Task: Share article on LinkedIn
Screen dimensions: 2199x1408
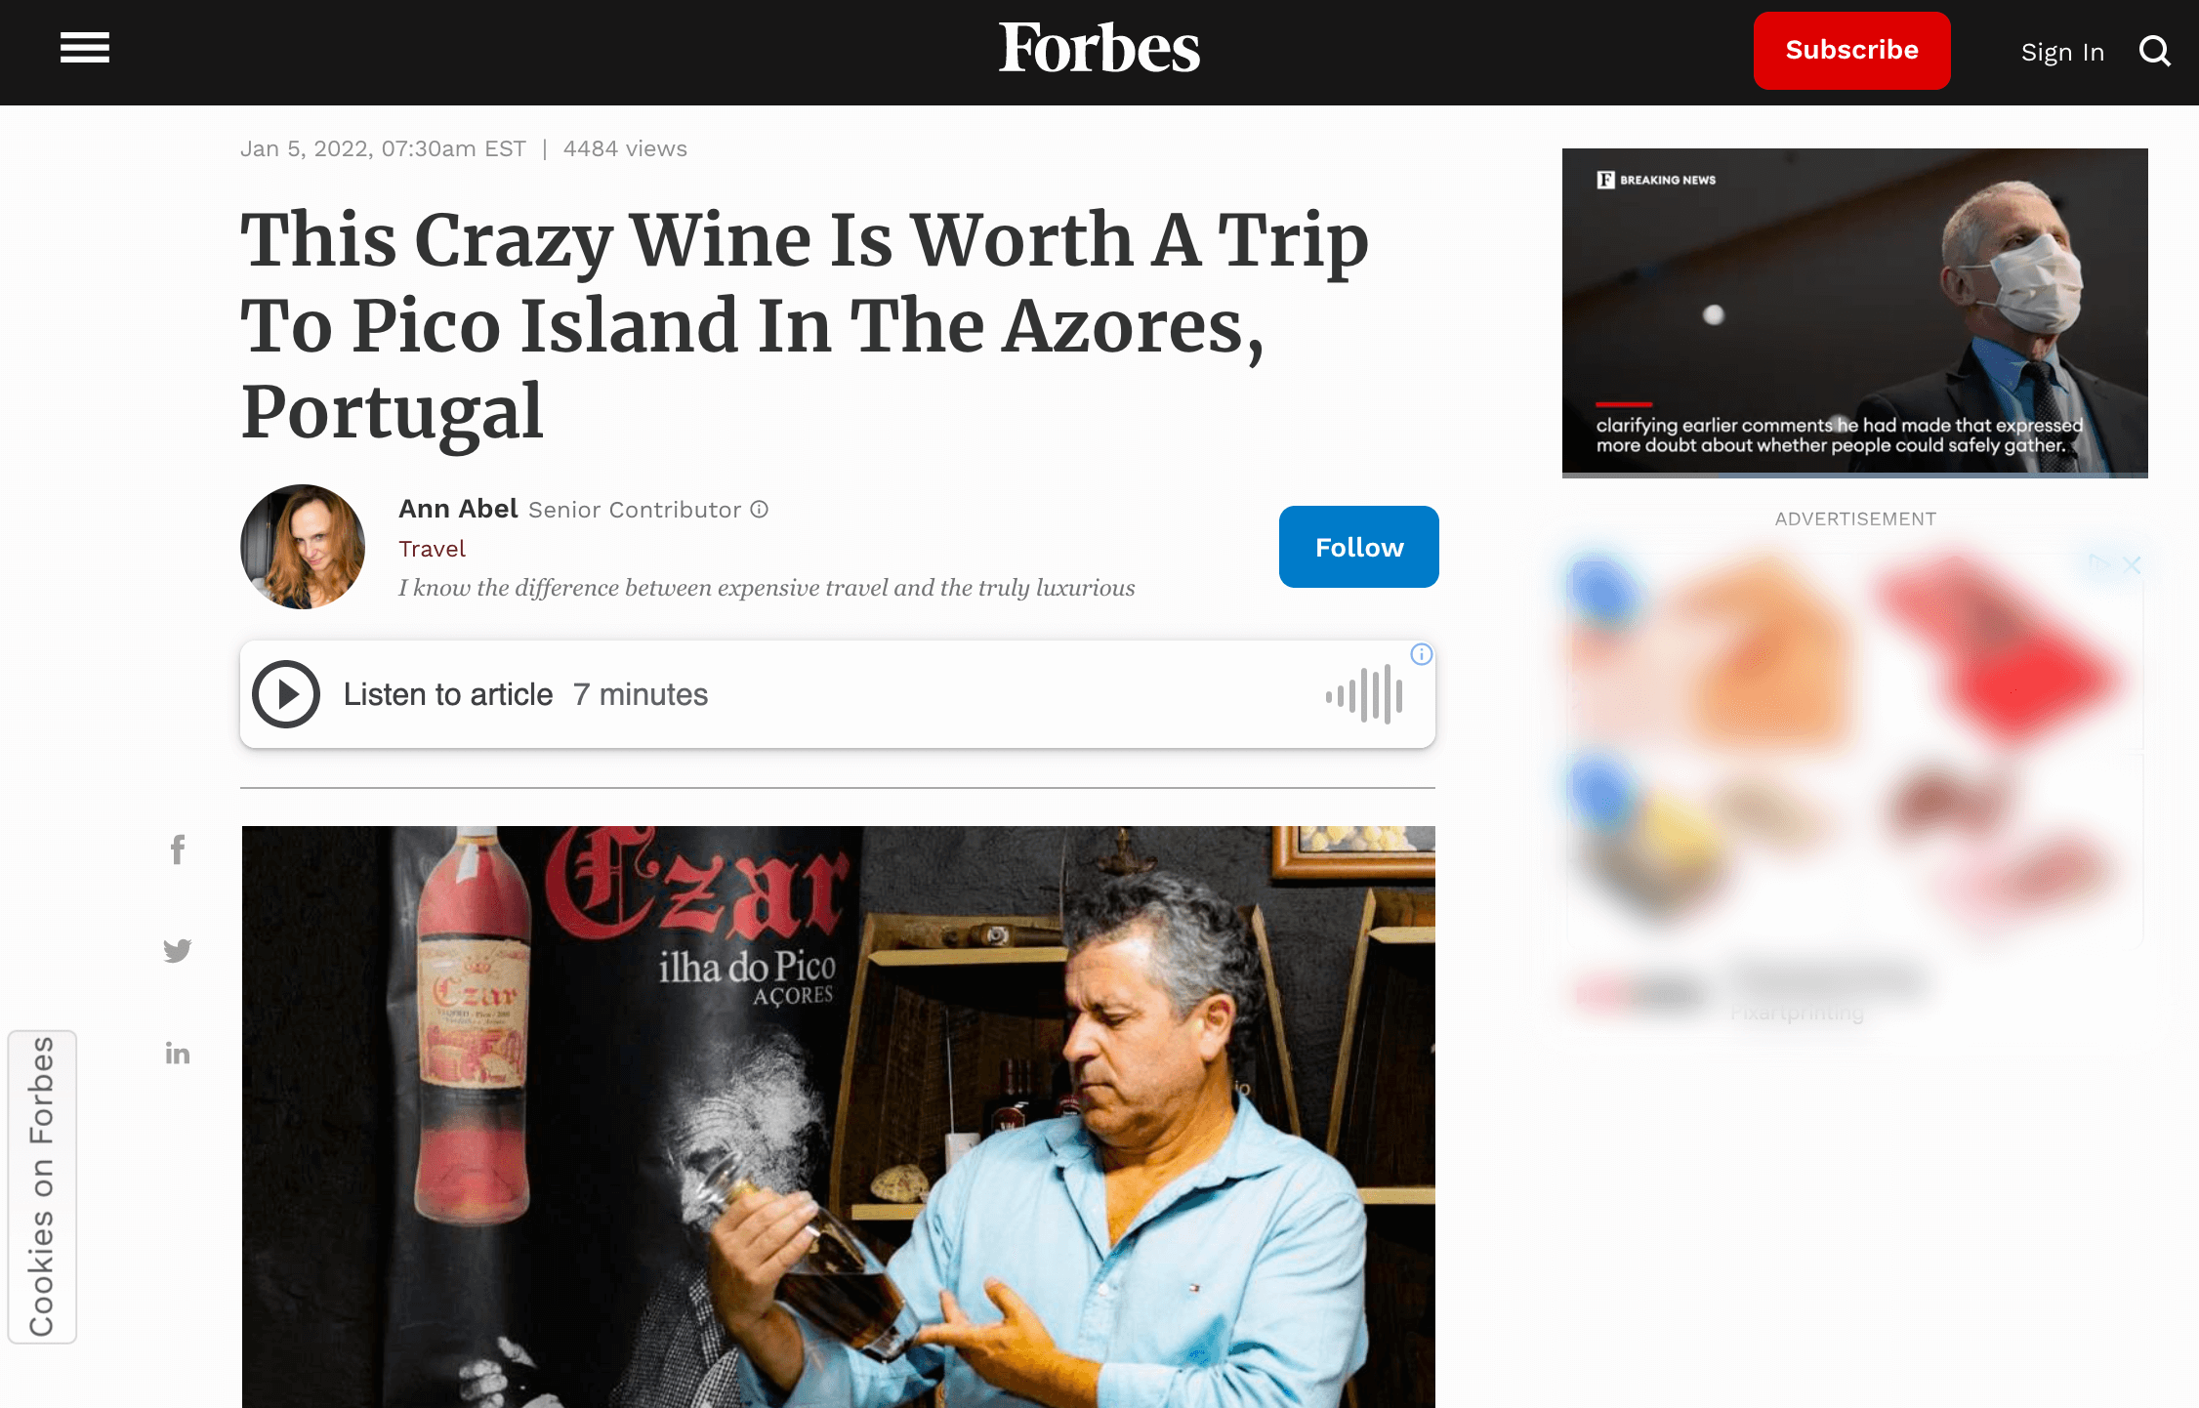Action: pos(177,1053)
